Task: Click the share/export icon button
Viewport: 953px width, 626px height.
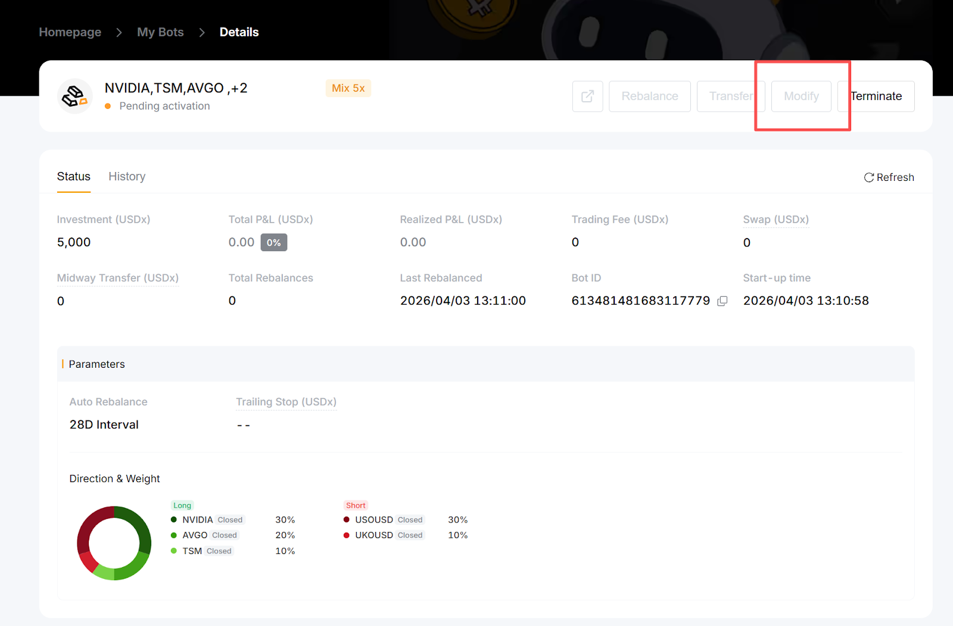Action: pos(587,96)
